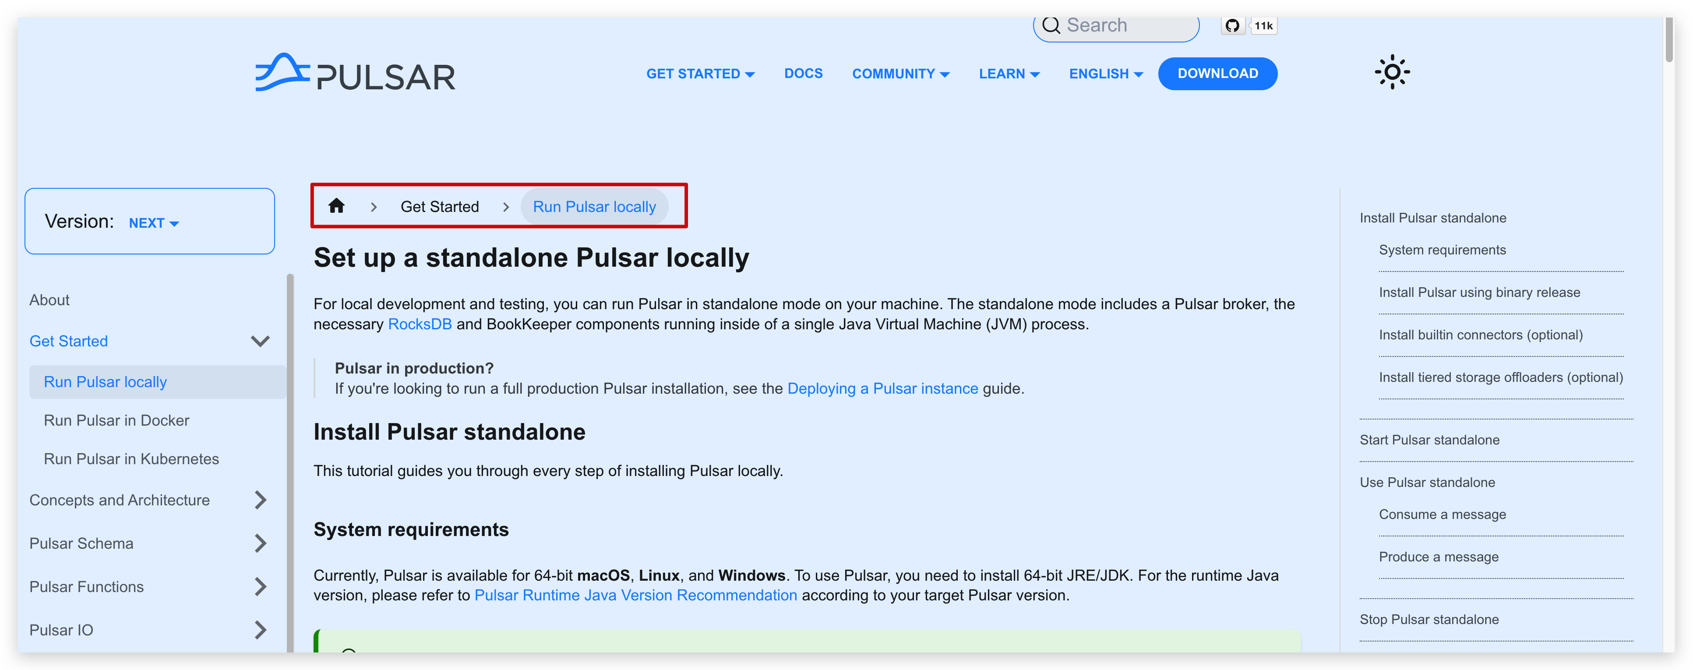
Task: Expand Concepts and Architecture
Action: coord(260,500)
